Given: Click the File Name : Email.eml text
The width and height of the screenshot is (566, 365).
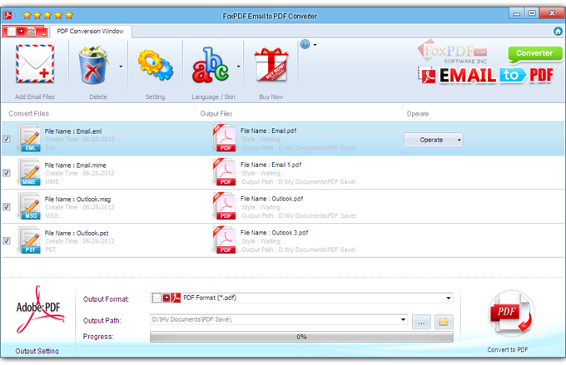Looking at the screenshot, I should coord(73,131).
